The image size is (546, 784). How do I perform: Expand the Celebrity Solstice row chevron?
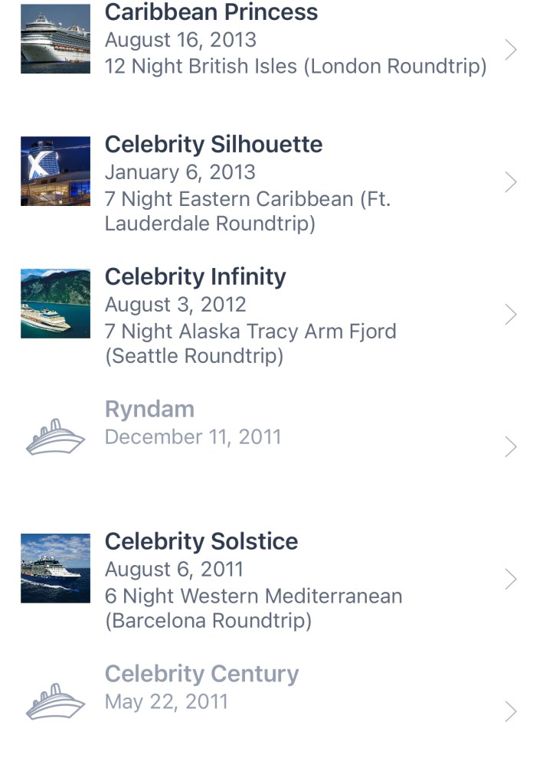click(511, 580)
